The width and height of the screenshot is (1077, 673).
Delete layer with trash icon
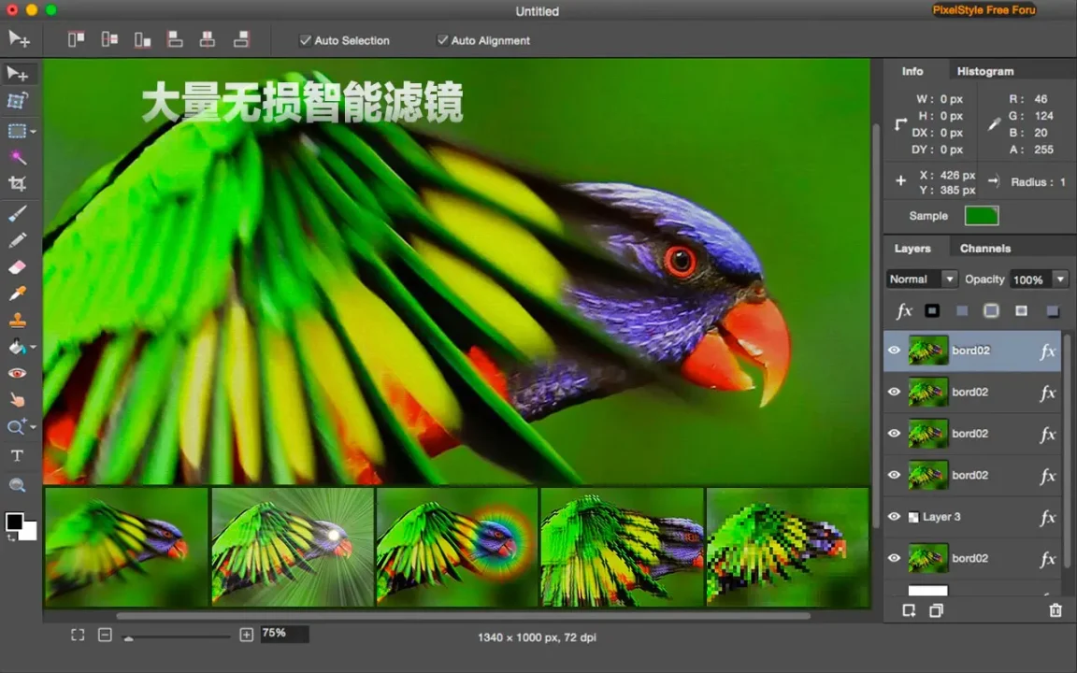(1055, 609)
